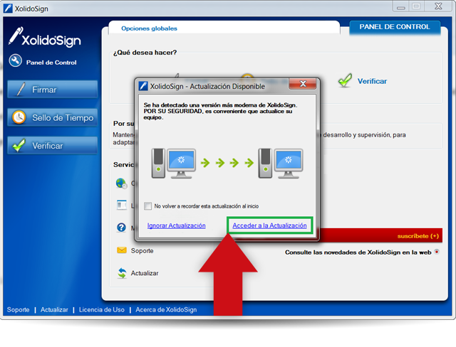The width and height of the screenshot is (456, 347).
Task: Click the globe icon in services list
Action: pyautogui.click(x=121, y=183)
